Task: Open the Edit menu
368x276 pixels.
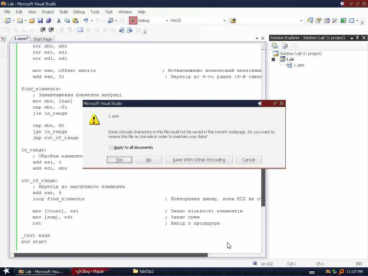Action: (19, 12)
